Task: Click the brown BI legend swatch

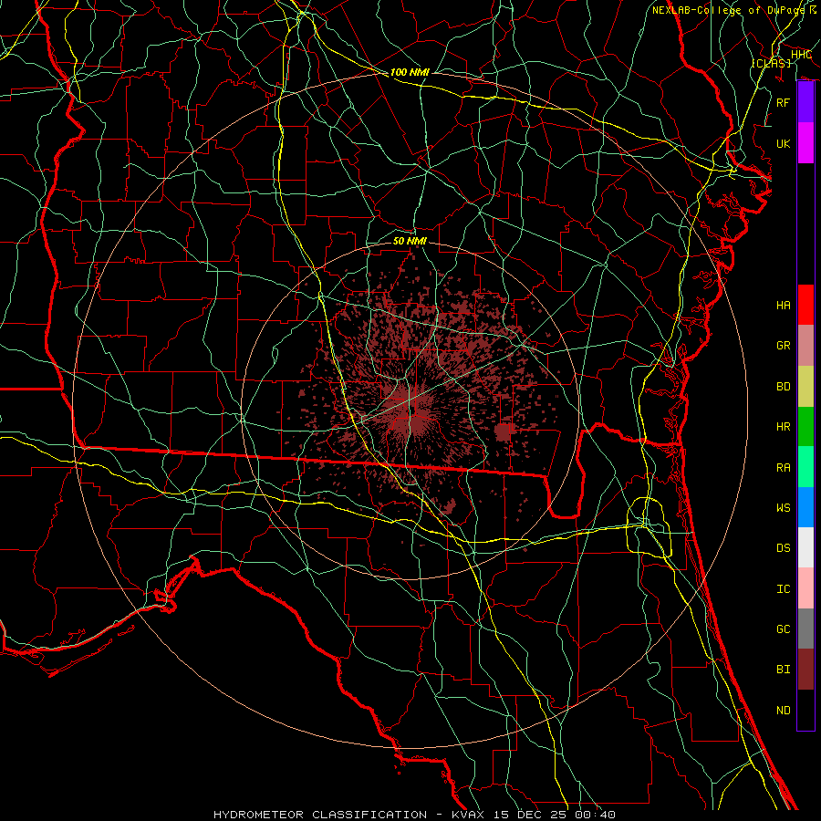Action: [x=805, y=670]
